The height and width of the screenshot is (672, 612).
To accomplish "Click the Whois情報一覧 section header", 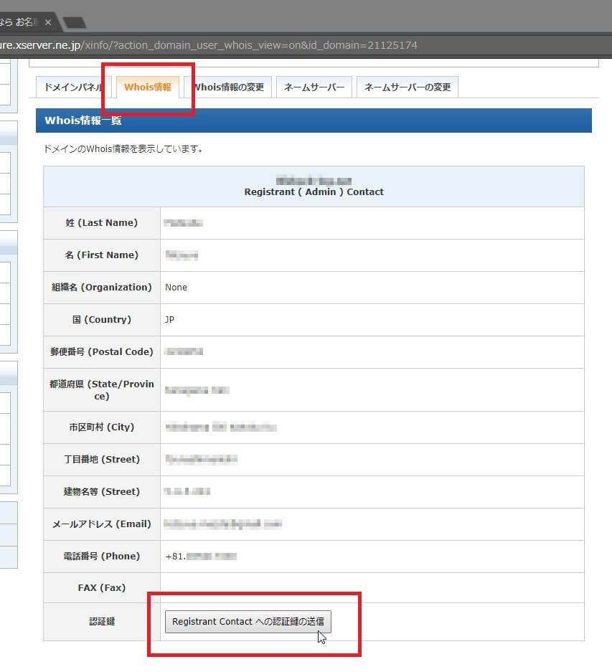I will (83, 120).
